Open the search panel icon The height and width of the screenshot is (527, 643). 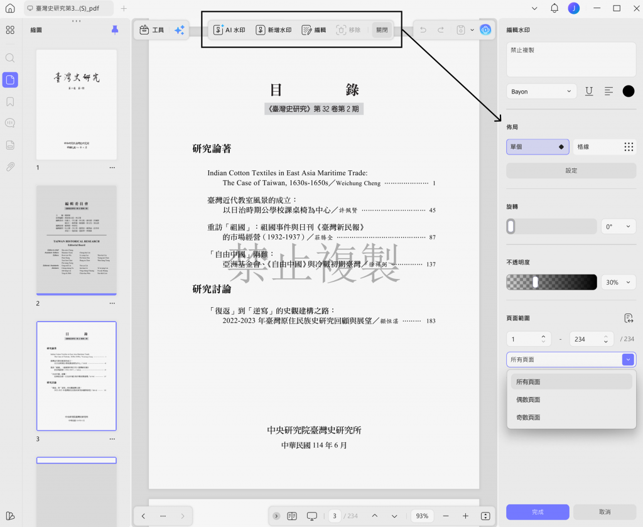[10, 58]
